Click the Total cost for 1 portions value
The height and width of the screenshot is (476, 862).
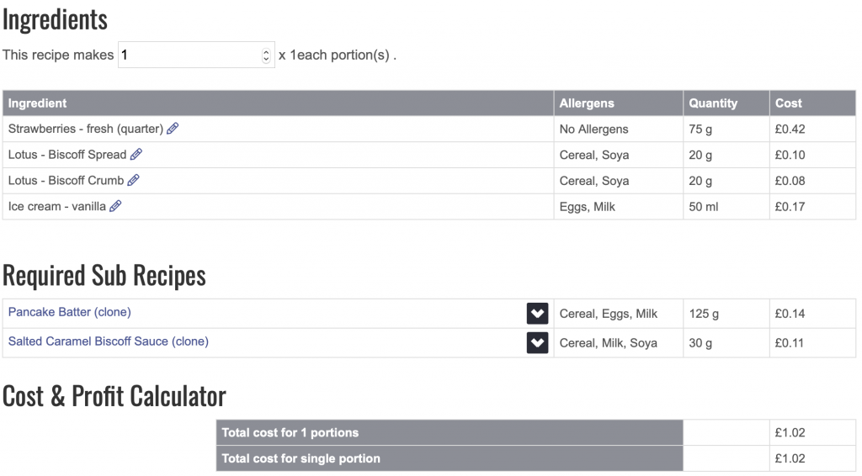click(x=790, y=432)
